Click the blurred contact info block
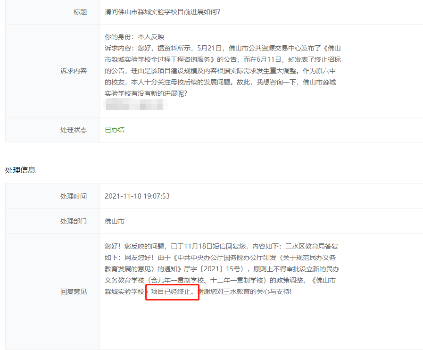Screen dimensions: 423x350 (x=135, y=104)
